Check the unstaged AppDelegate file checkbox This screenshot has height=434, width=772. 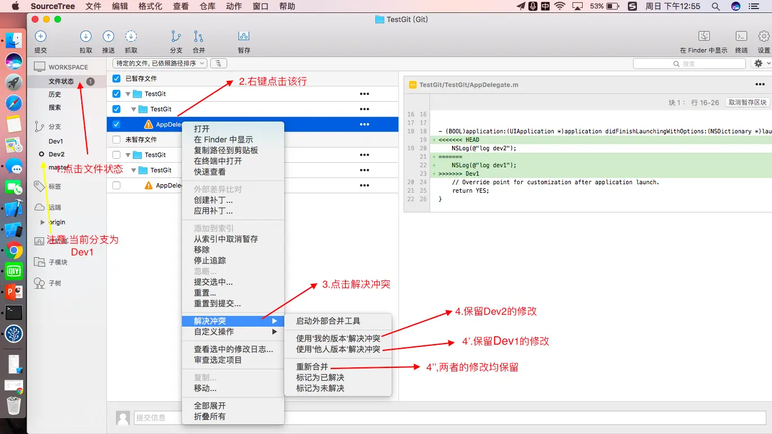116,185
